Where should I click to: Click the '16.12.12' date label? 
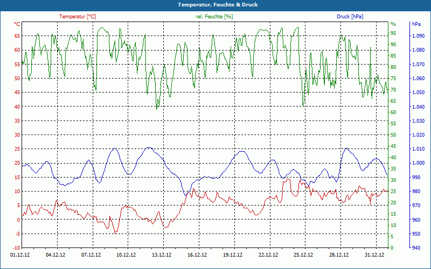pyautogui.click(x=197, y=254)
